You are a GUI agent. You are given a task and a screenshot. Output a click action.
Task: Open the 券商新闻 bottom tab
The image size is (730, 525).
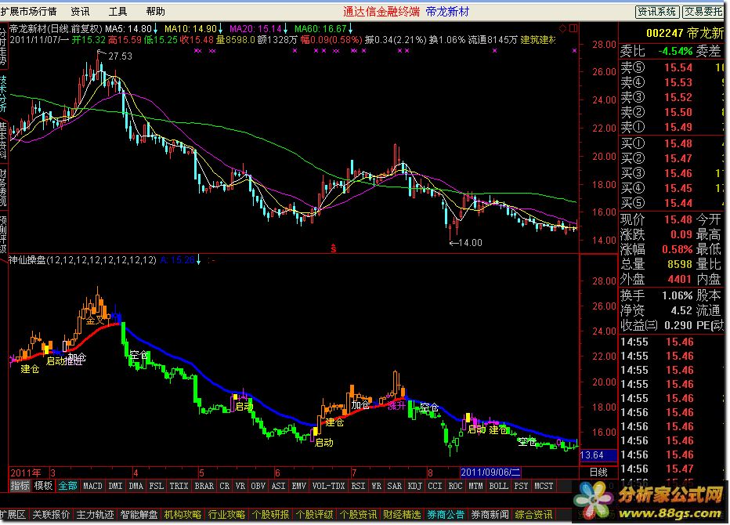tap(490, 515)
